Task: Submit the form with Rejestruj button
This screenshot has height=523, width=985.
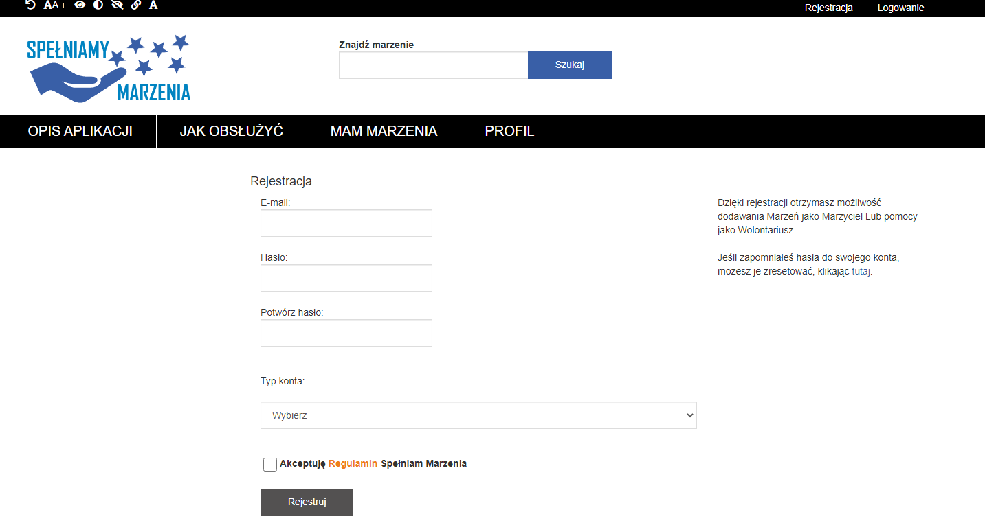Action: (x=307, y=502)
